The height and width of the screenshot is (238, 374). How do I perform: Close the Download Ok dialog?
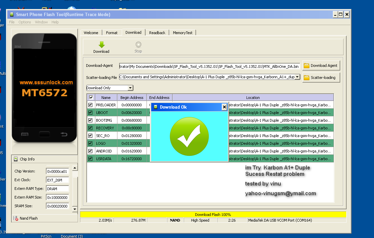224,107
